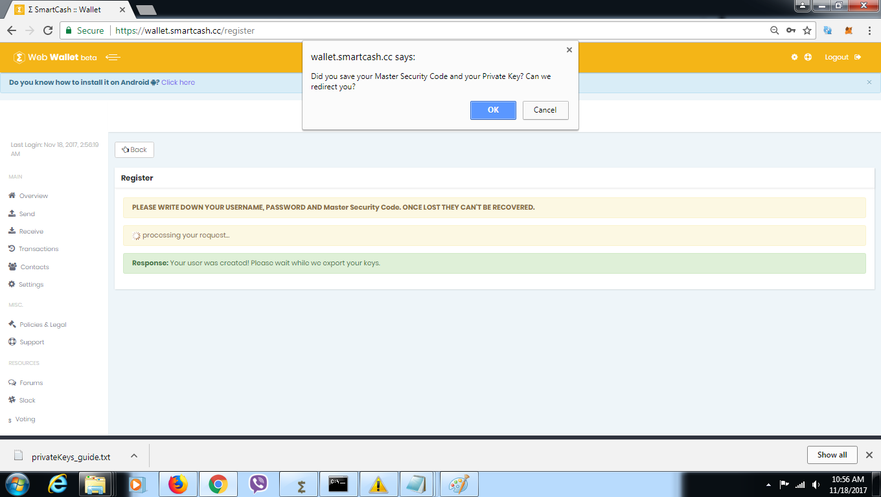Image resolution: width=881 pixels, height=497 pixels.
Task: Open the Transactions sidebar item
Action: [39, 248]
